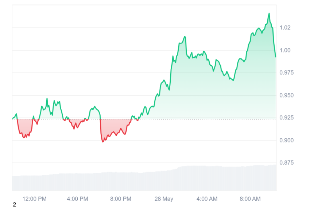Viewport: 310px width, 207px height.
Task: Click the 4:00 PM time axis label
Action: point(77,199)
